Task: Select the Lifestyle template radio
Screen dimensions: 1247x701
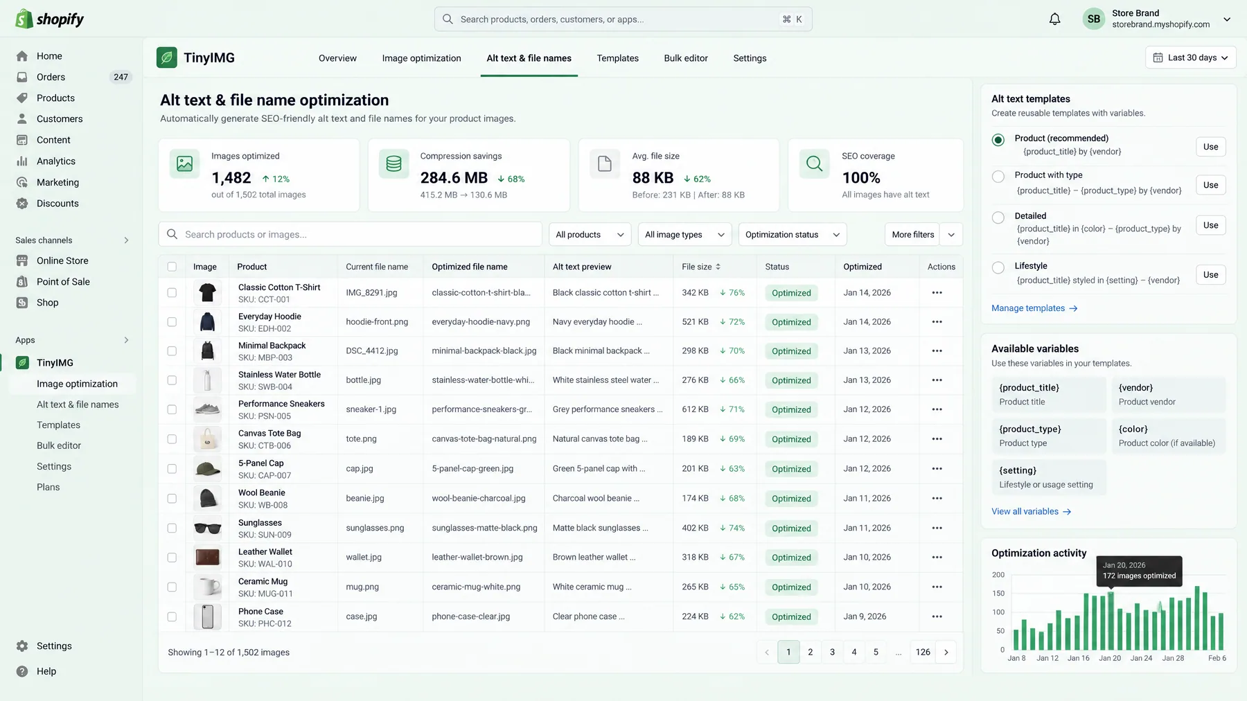Action: tap(998, 267)
